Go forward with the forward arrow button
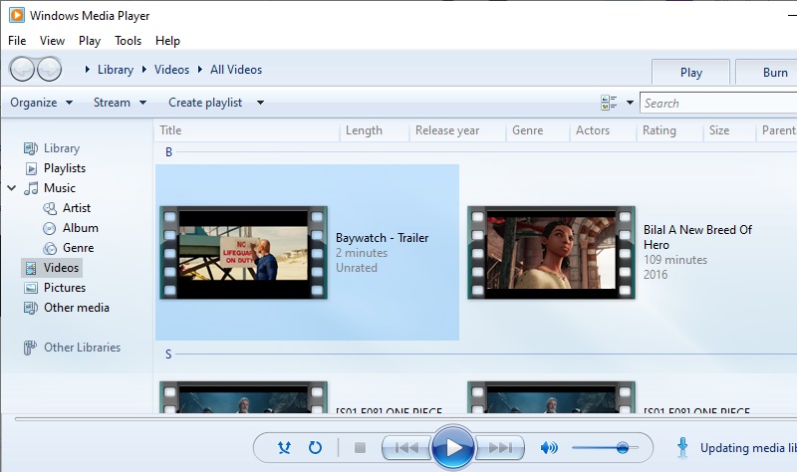The width and height of the screenshot is (797, 472). click(x=50, y=69)
